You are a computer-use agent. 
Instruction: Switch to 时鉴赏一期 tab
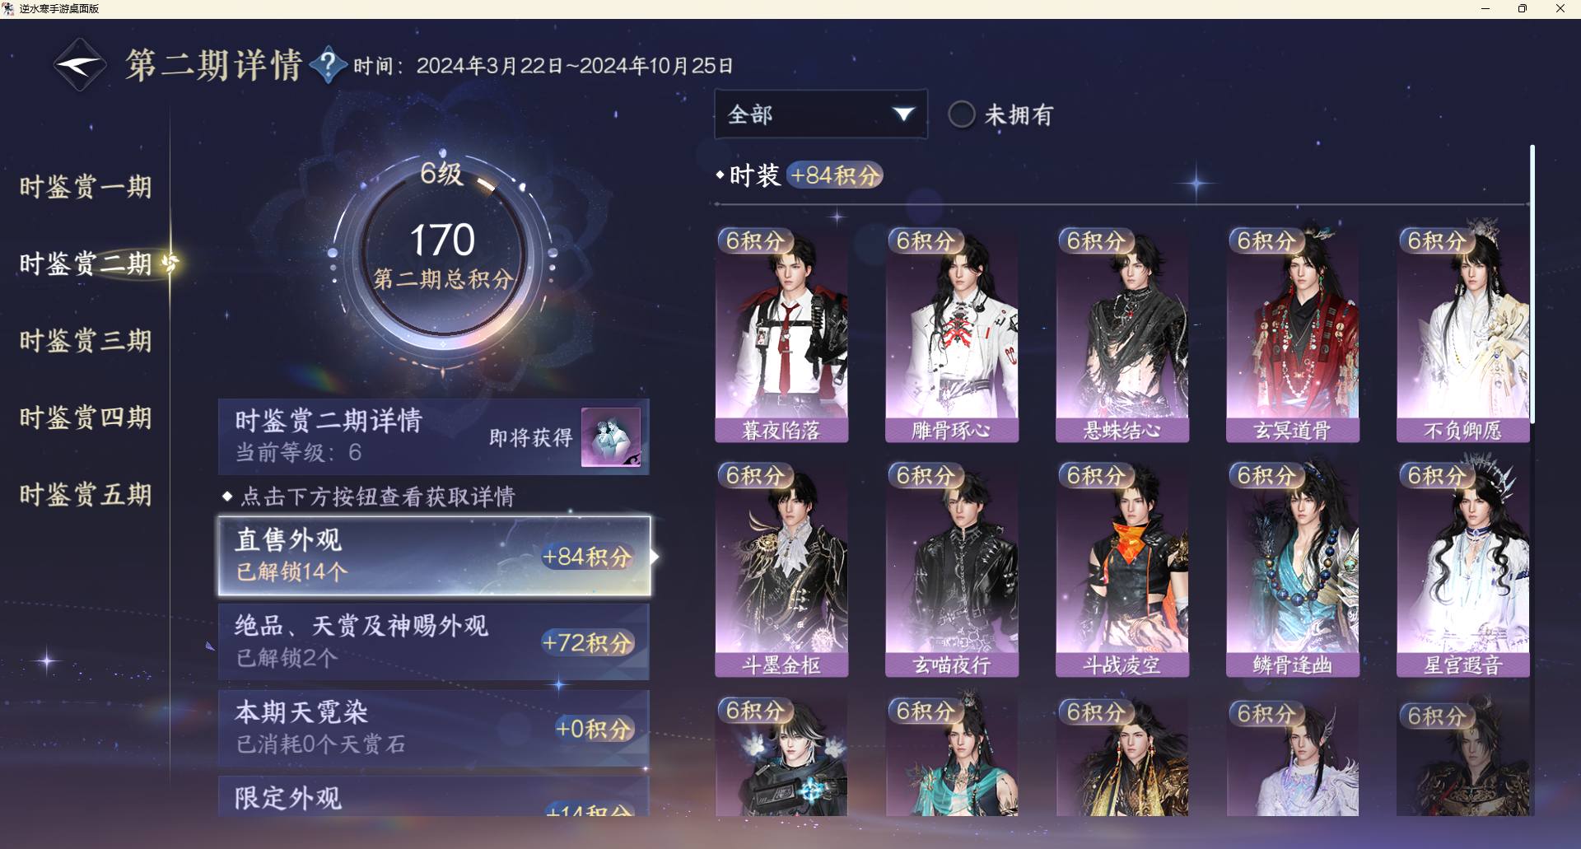86,187
